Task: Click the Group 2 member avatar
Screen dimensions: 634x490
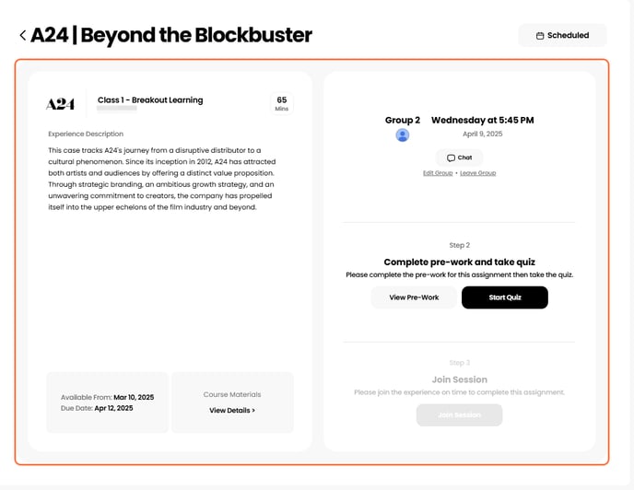Action: (x=403, y=135)
